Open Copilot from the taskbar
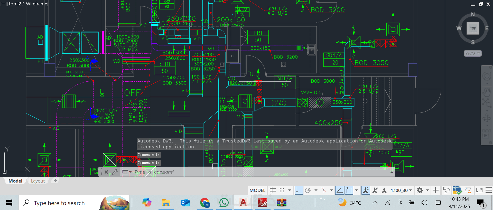This screenshot has height=210, width=493. coord(147,203)
